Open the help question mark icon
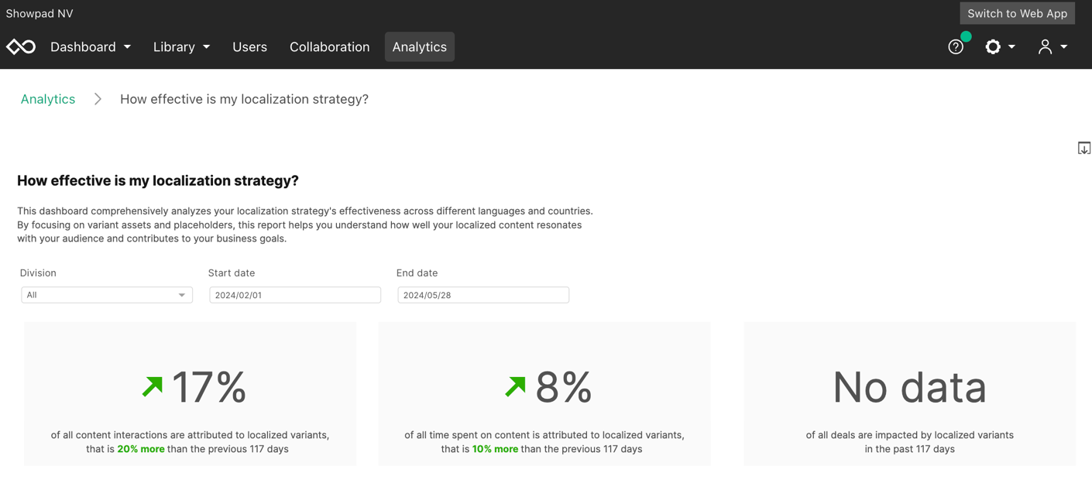 956,47
